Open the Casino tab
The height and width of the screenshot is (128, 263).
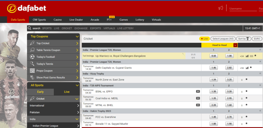(x=58, y=20)
